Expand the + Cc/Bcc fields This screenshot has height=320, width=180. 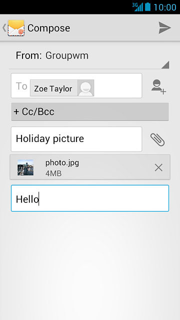pos(90,111)
